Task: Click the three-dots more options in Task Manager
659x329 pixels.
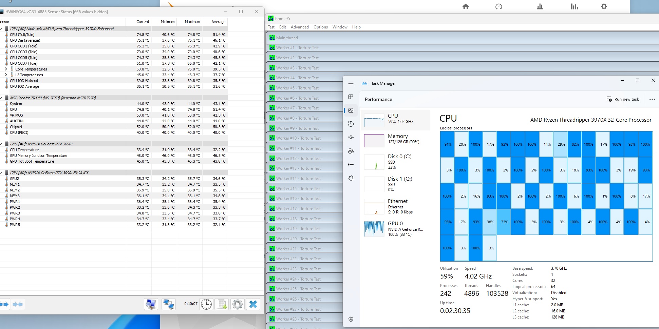Action: (652, 99)
